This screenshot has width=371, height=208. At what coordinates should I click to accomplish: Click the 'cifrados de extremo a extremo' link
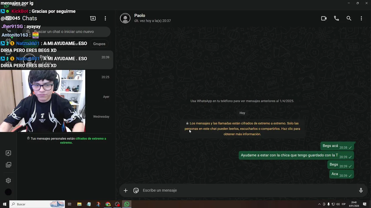[x=83, y=141]
